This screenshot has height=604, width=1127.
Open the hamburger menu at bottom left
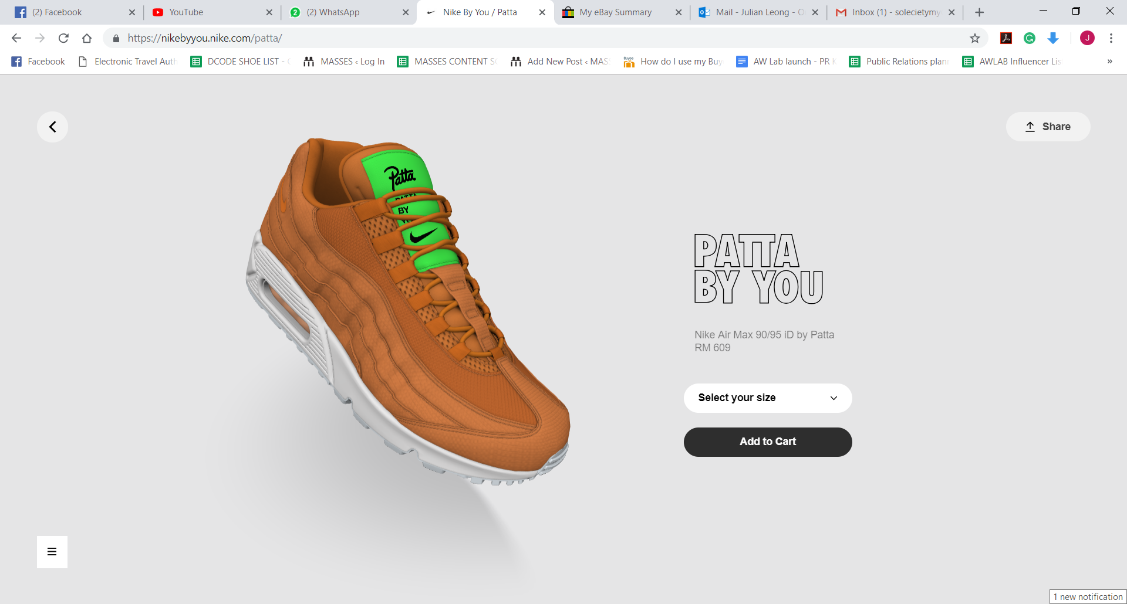[x=52, y=552]
